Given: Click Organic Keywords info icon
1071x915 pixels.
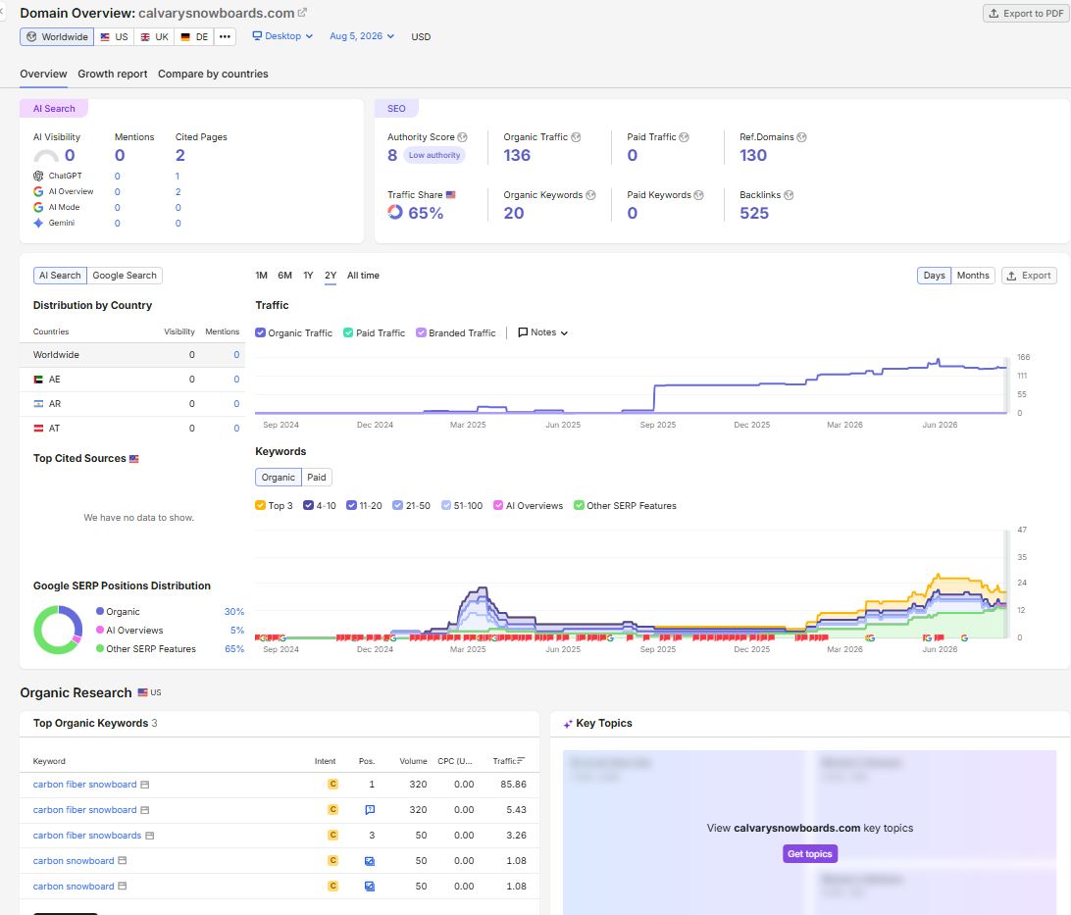Looking at the screenshot, I should pos(590,195).
